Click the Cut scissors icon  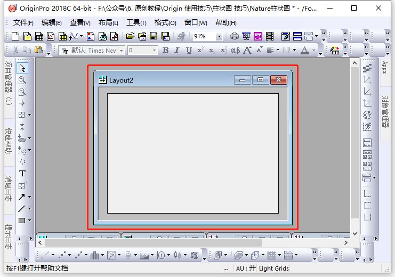click(x=15, y=50)
